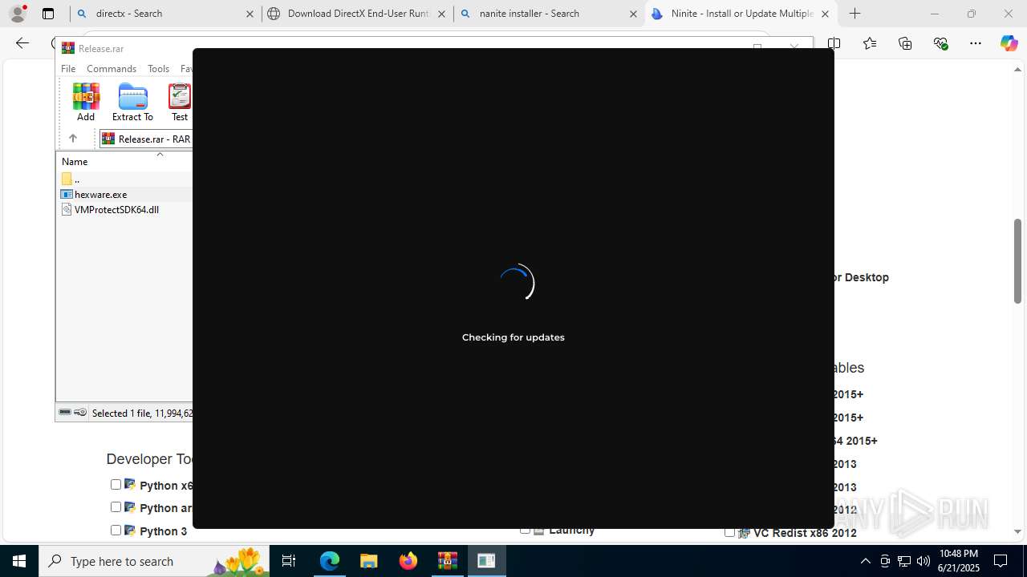Click the active app icon on taskbar
1027x577 pixels.
(486, 561)
